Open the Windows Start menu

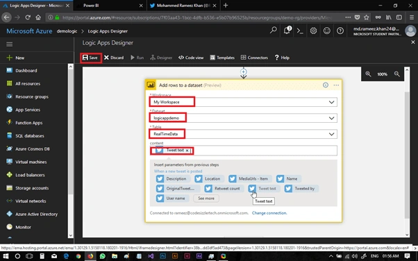pos(6,256)
